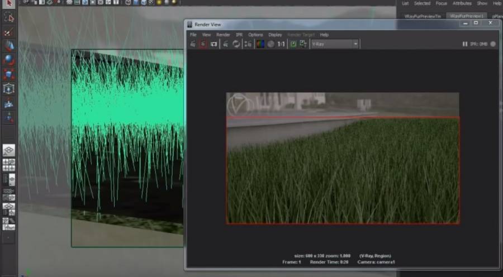Keep the current image in Render View
The height and width of the screenshot is (277, 503).
tap(293, 44)
